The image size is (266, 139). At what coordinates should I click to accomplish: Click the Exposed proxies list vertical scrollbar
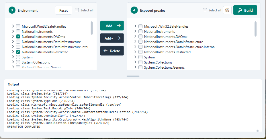click(255, 29)
